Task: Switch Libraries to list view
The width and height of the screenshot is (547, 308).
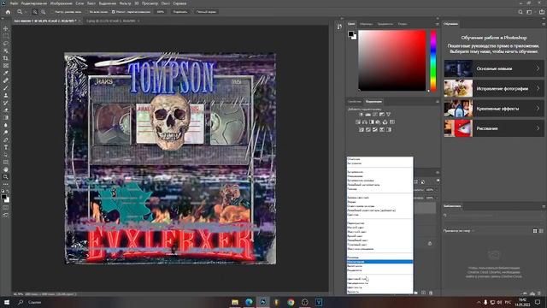Action: pos(541,231)
